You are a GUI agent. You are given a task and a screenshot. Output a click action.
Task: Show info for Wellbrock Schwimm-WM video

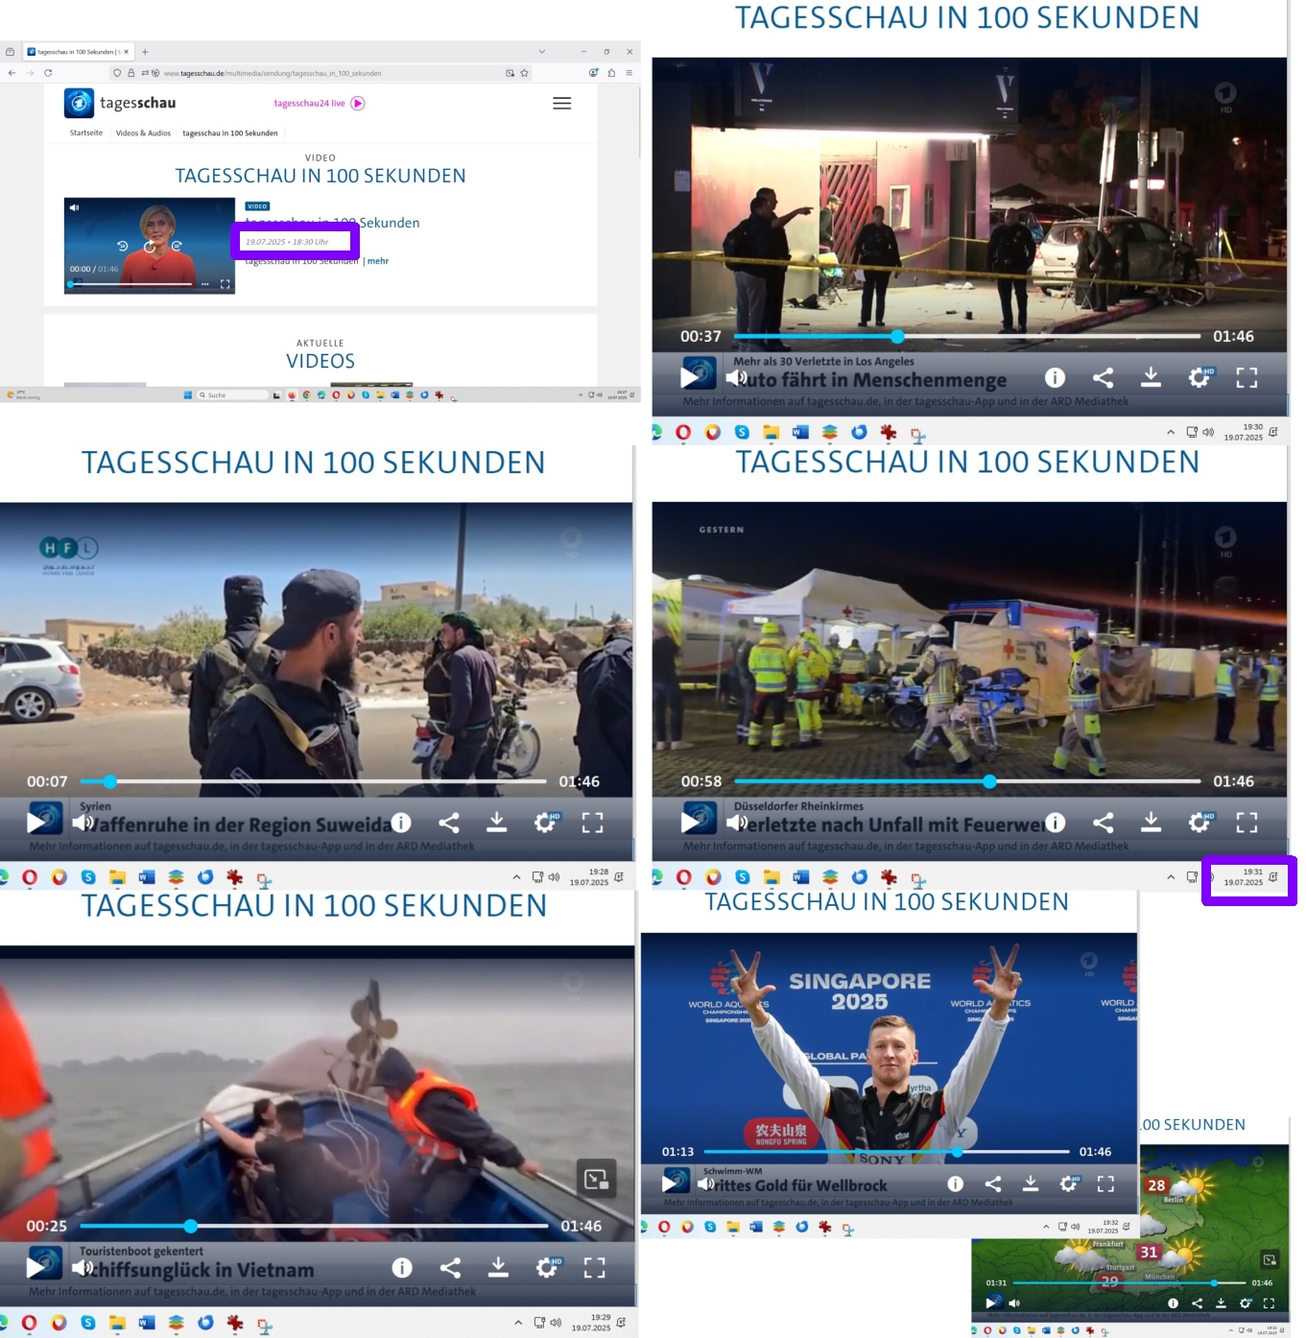(955, 1184)
